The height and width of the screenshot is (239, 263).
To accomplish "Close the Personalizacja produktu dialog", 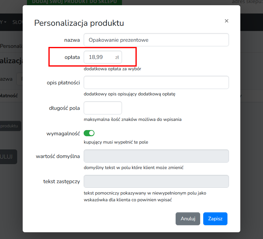I will [x=227, y=21].
